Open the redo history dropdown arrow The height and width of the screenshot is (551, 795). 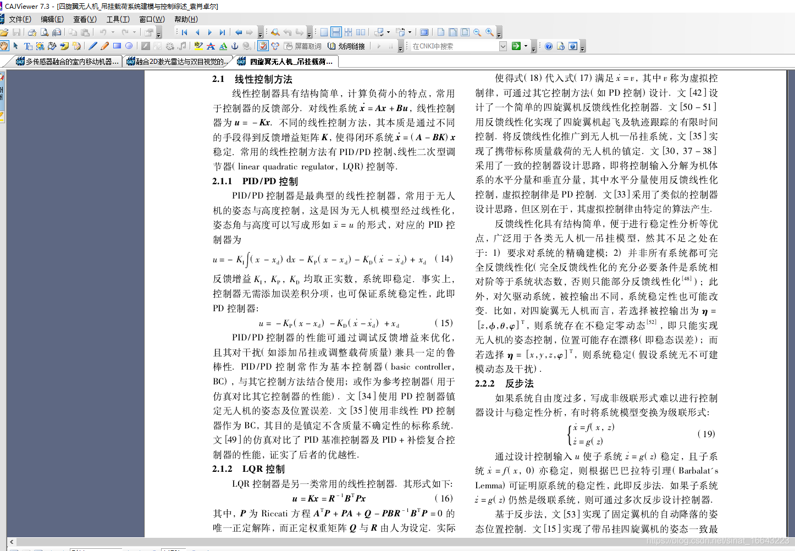134,32
